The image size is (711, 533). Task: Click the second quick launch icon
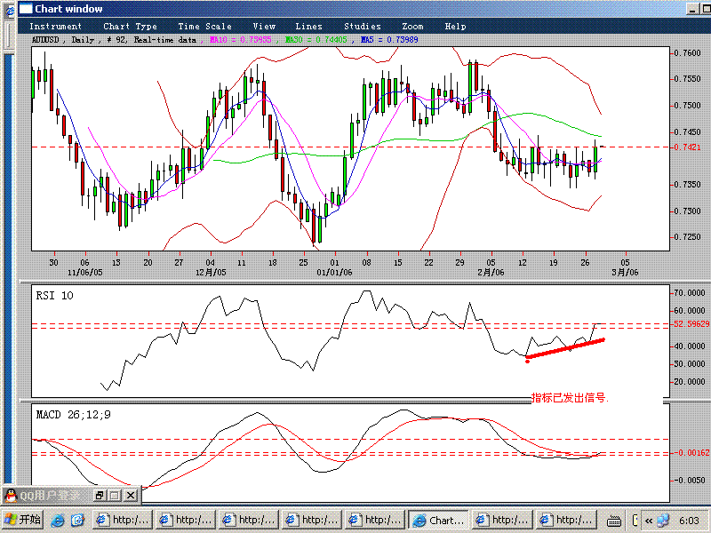click(x=77, y=520)
